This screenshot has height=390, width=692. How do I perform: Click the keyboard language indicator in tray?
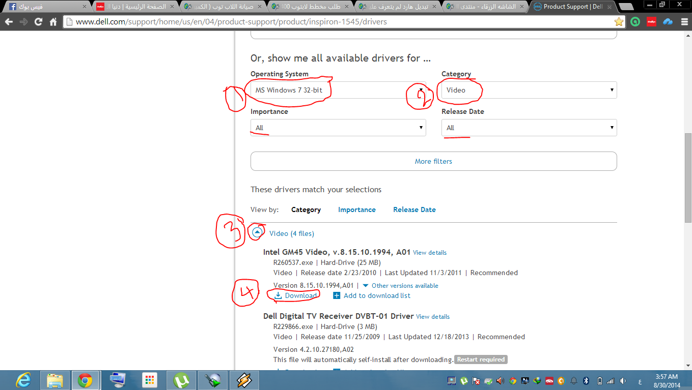[x=640, y=381]
